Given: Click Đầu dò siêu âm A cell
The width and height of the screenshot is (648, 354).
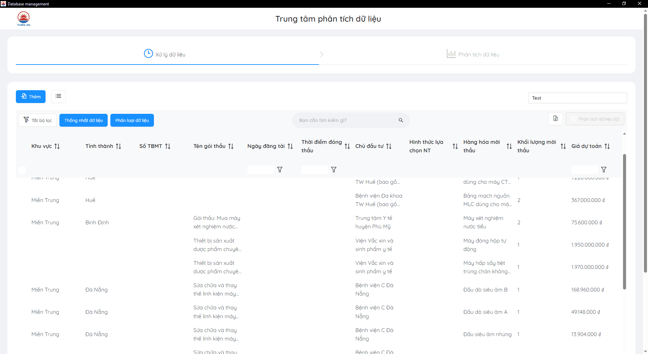Looking at the screenshot, I should coord(485,312).
